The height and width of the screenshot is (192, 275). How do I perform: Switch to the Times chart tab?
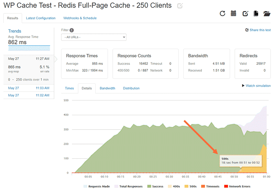(x=69, y=88)
